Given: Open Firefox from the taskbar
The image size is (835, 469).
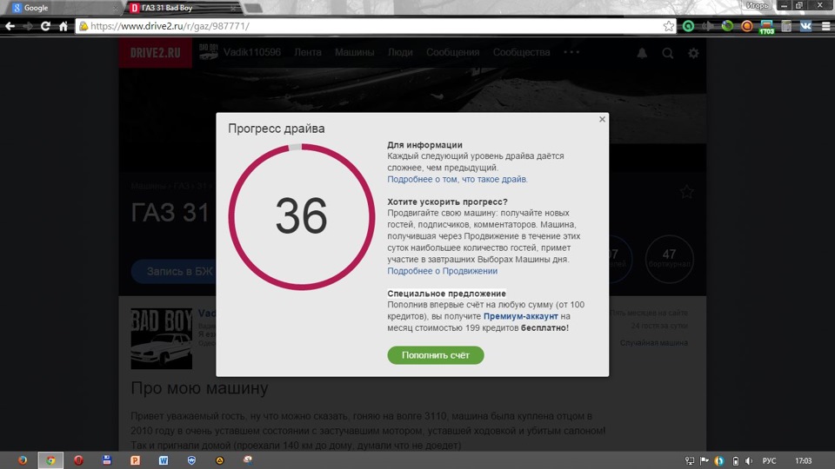Looking at the screenshot, I should 23,460.
